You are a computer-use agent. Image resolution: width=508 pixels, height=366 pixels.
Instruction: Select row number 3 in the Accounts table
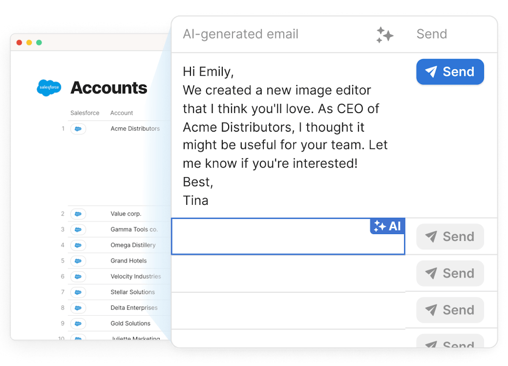click(x=63, y=229)
